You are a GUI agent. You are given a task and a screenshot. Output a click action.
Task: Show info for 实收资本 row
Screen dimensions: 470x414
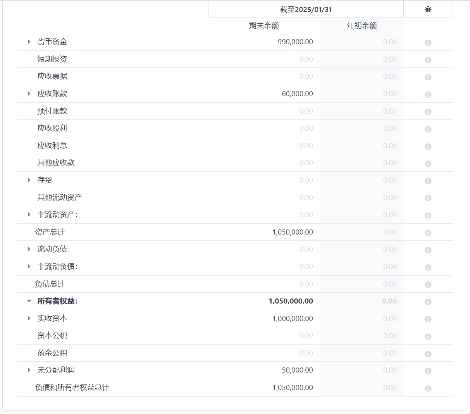pyautogui.click(x=428, y=319)
